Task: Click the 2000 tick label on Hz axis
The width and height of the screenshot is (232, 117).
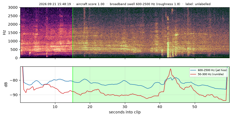Action: click(13, 24)
